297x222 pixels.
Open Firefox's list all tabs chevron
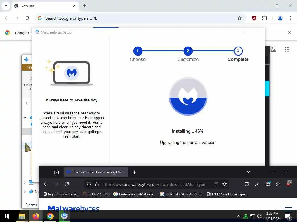coord(249,172)
